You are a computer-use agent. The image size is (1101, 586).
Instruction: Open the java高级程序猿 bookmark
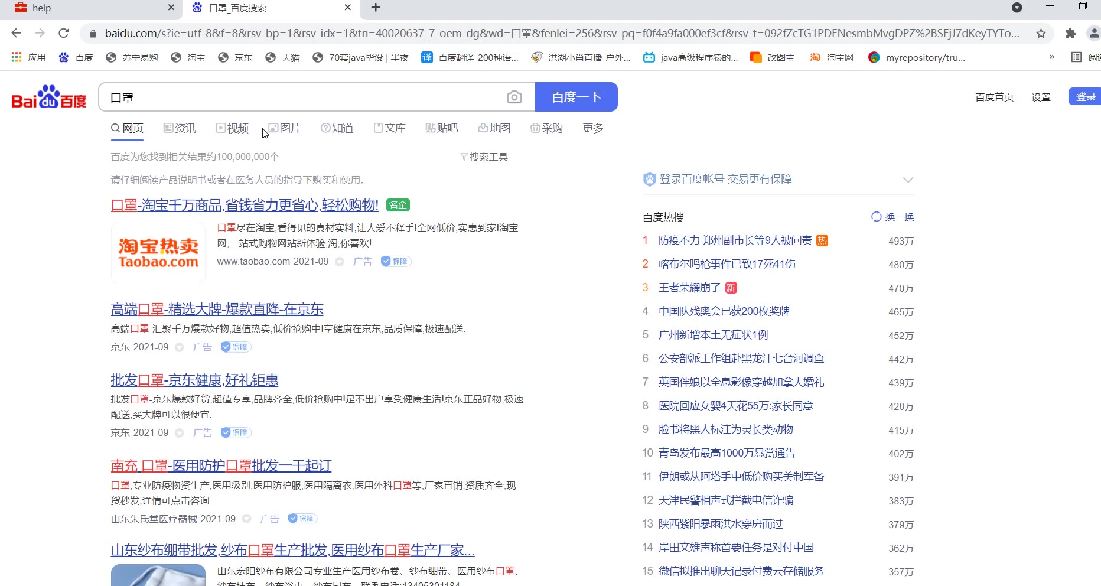[690, 57]
